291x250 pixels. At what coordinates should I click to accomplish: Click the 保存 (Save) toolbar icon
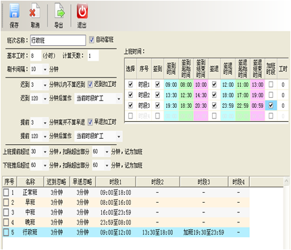click(x=14, y=11)
